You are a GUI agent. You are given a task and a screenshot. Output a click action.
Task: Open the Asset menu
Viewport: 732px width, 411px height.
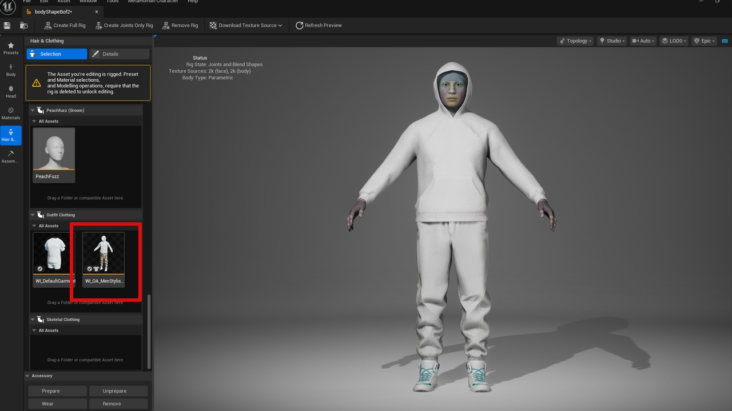click(63, 2)
